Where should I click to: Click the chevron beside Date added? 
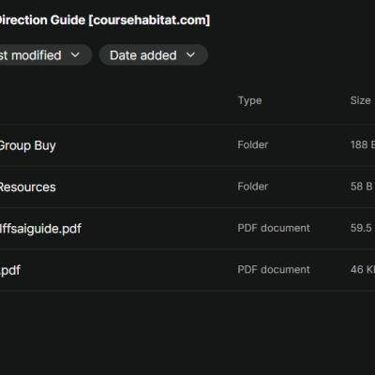tap(190, 55)
